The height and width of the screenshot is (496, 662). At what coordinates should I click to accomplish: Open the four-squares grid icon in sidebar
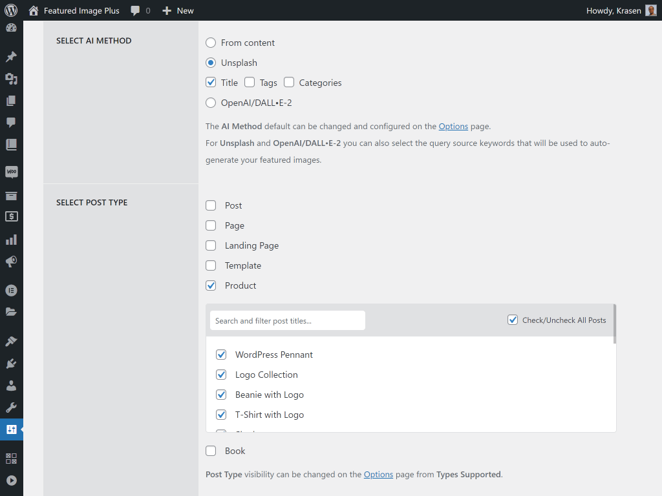pyautogui.click(x=12, y=459)
